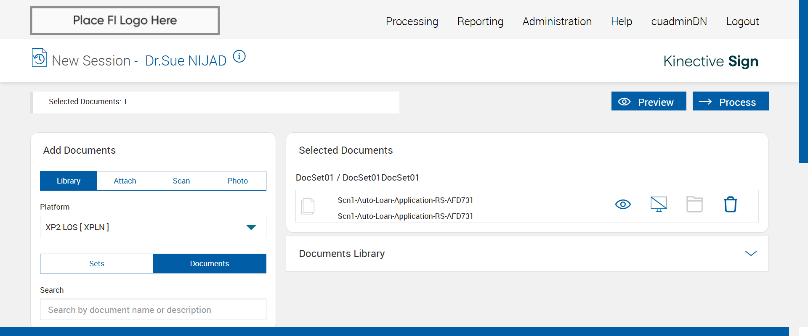The height and width of the screenshot is (336, 808).
Task: Delete the Scn1-Auto-Loan-Application document with trash icon
Action: pyautogui.click(x=730, y=205)
